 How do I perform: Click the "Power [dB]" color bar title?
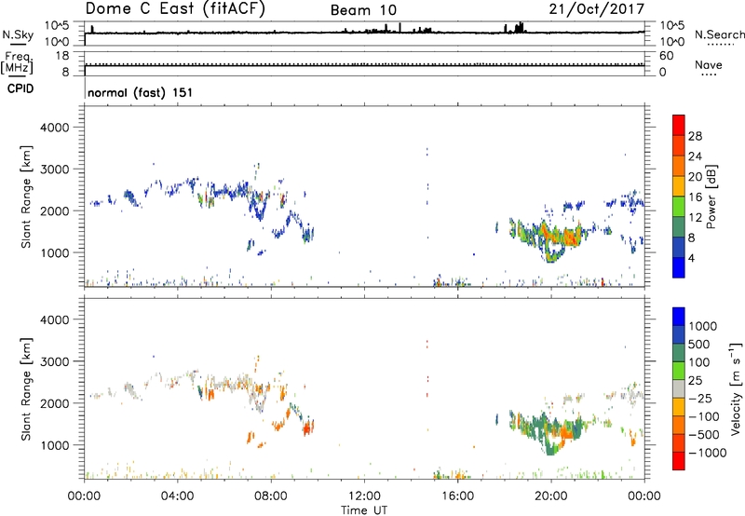point(711,197)
